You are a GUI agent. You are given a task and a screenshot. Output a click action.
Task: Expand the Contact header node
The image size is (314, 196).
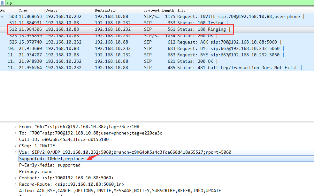pos(15,178)
